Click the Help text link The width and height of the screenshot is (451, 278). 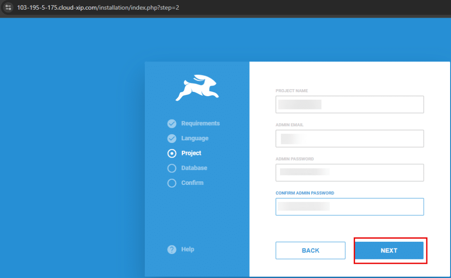188,249
